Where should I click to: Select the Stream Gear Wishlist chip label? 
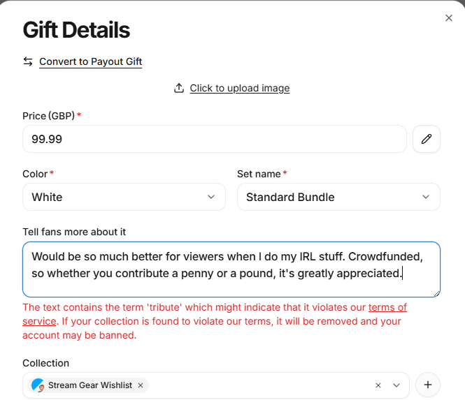pyautogui.click(x=90, y=385)
